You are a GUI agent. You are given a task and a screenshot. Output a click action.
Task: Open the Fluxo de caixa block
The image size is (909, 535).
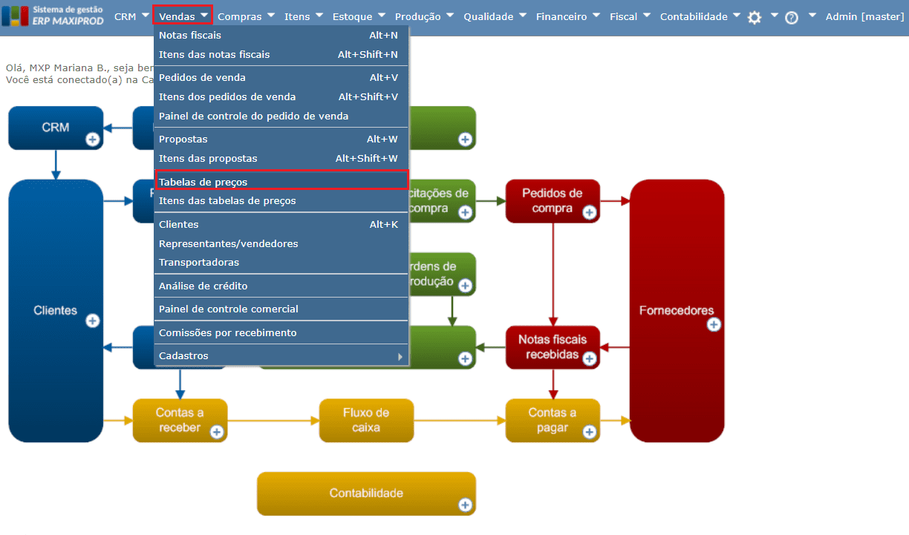tap(366, 421)
